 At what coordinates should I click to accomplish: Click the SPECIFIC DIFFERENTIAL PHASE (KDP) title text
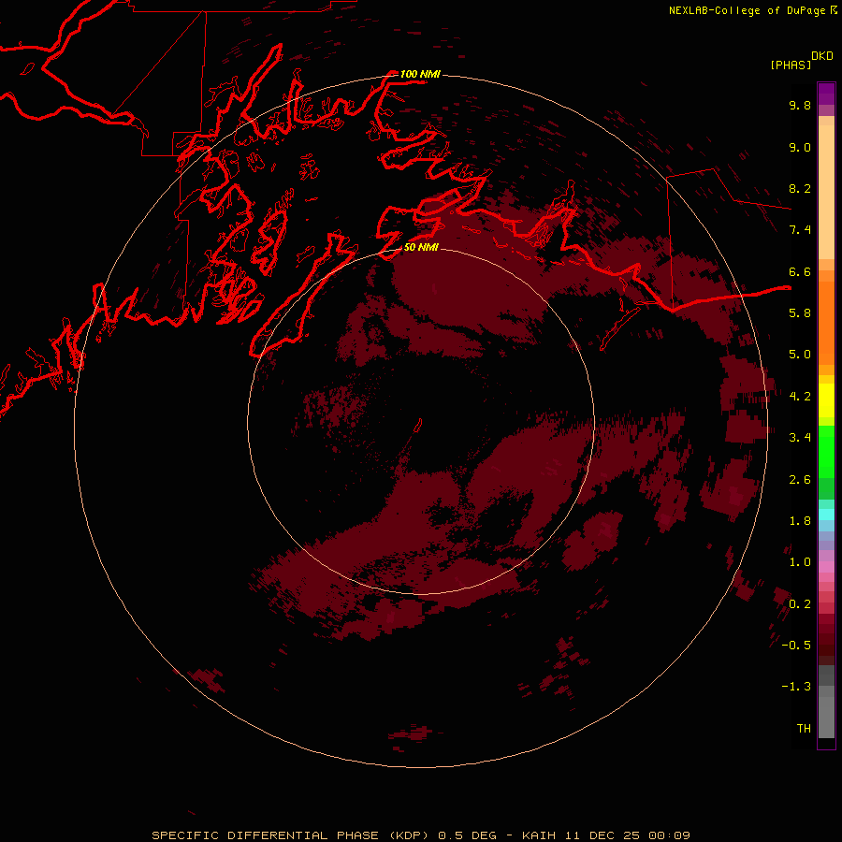pyautogui.click(x=290, y=835)
